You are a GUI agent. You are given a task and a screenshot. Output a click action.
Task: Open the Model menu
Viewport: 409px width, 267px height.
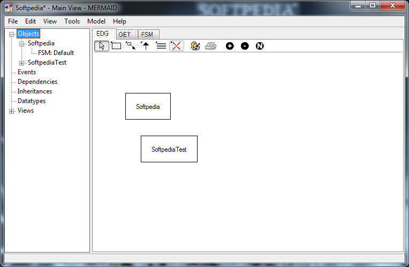[96, 21]
